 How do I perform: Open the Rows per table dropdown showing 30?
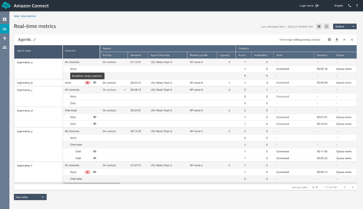click(x=315, y=187)
